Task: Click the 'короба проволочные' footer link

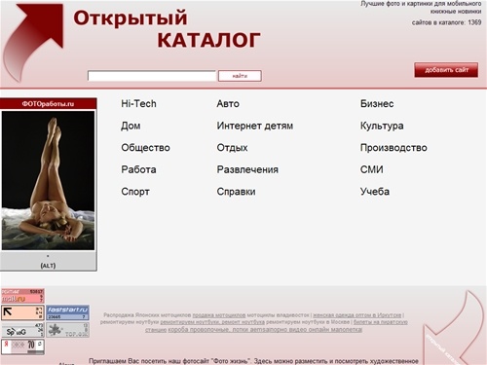Action: pyautogui.click(x=200, y=330)
